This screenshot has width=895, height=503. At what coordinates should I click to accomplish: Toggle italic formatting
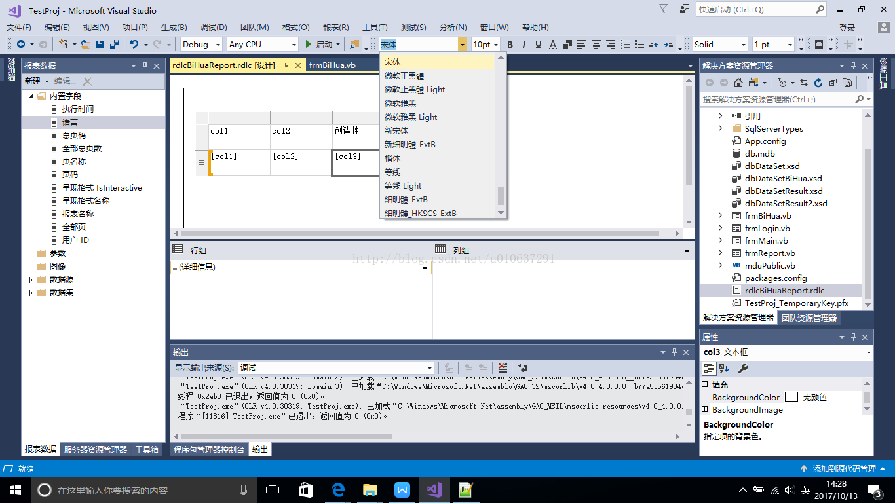[524, 45]
